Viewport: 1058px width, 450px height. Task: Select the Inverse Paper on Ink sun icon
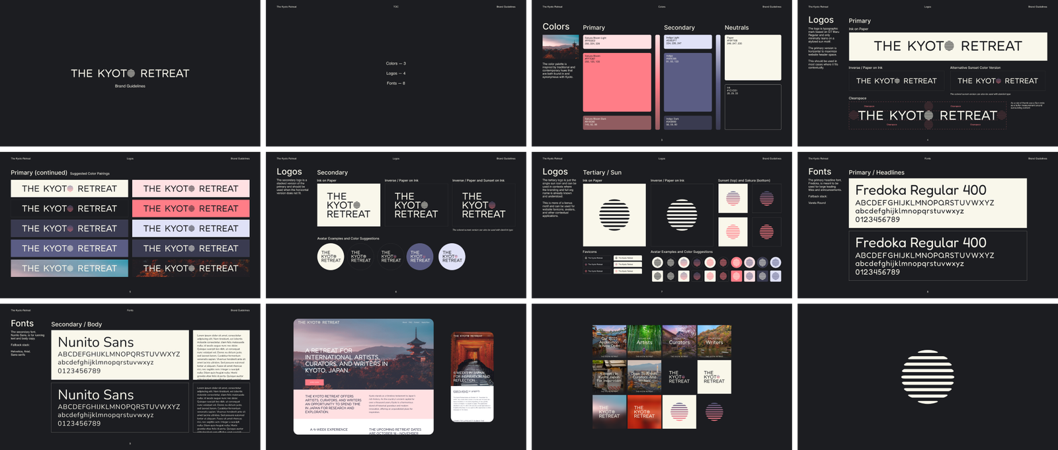tap(682, 215)
